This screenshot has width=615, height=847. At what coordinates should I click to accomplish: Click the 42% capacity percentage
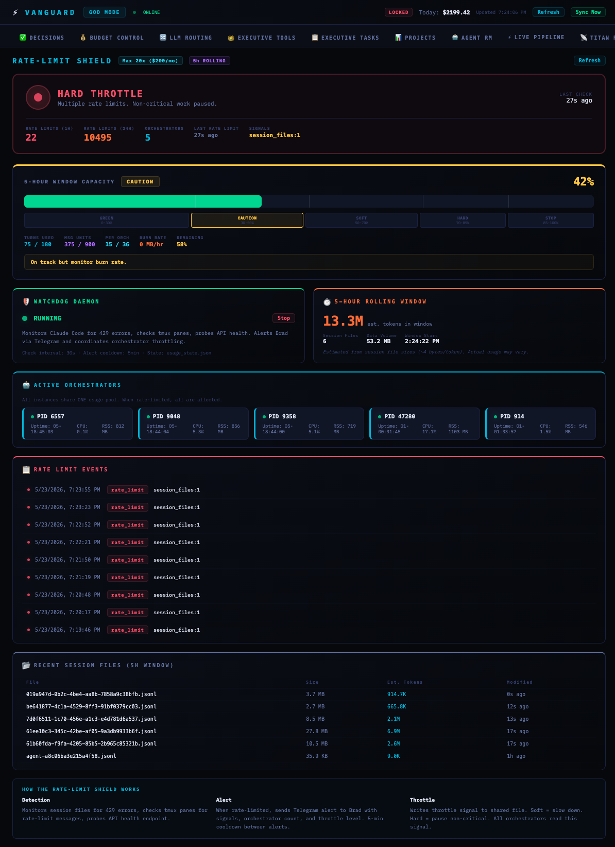584,182
